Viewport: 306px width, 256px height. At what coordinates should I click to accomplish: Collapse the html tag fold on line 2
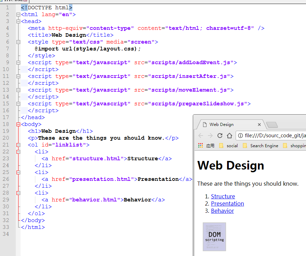click(18, 14)
